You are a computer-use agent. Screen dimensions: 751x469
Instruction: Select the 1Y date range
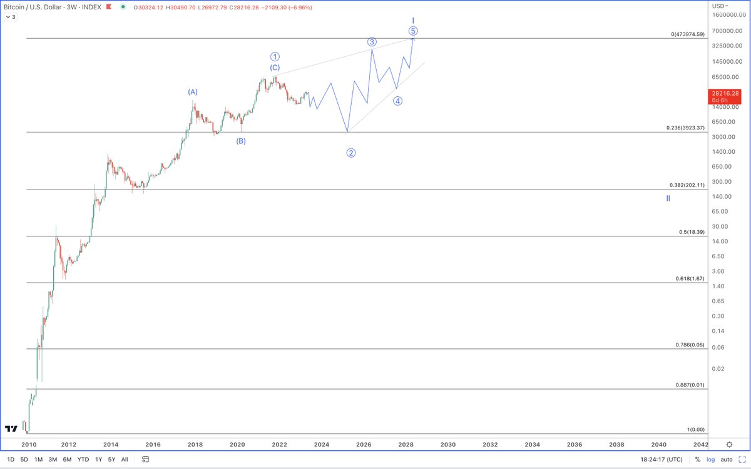[x=98, y=459]
